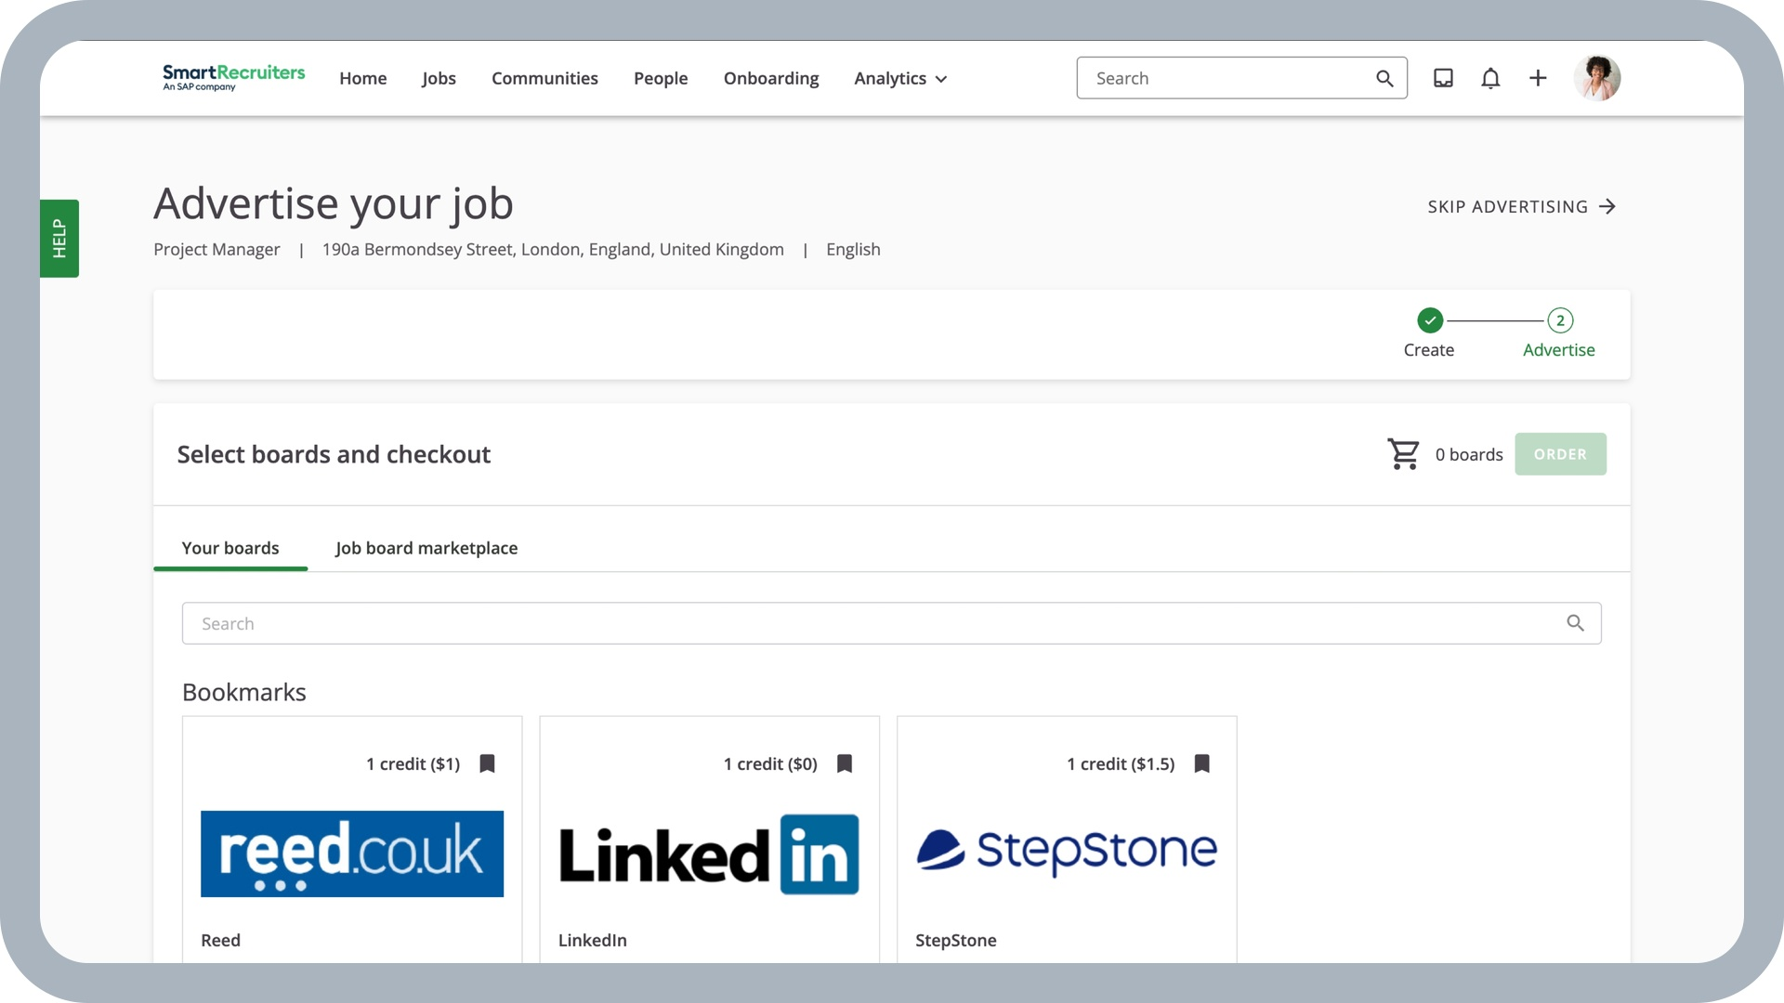This screenshot has height=1003, width=1784.
Task: Click the top global search field
Action: (x=1241, y=78)
